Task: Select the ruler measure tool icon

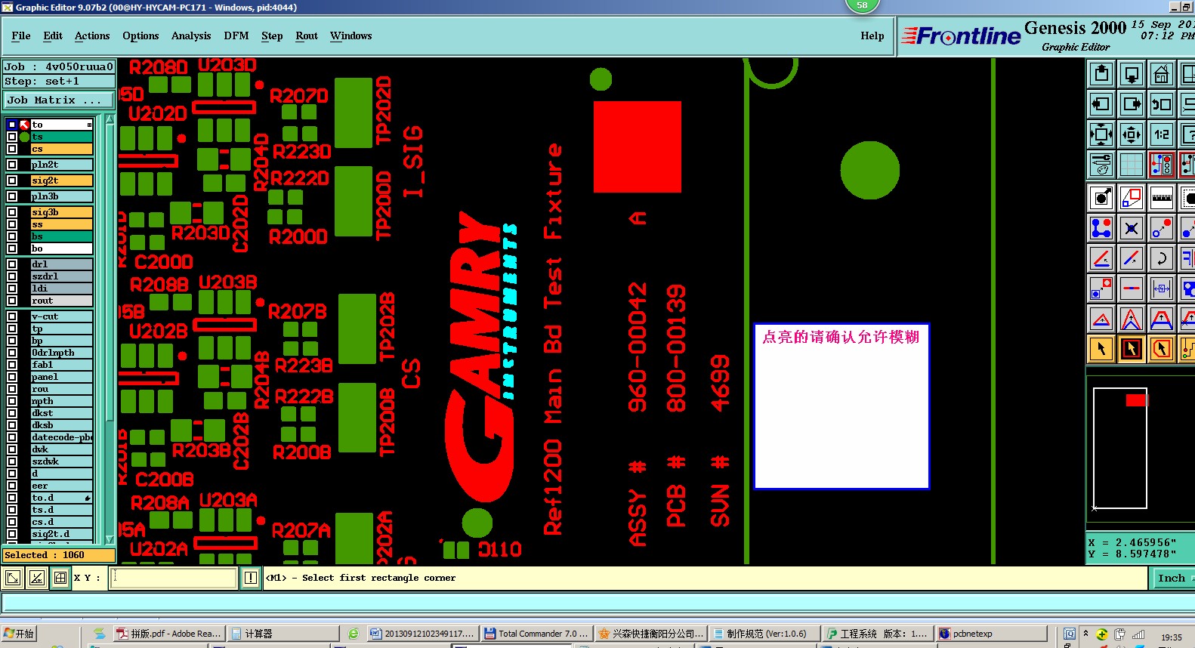Action: point(1162,198)
